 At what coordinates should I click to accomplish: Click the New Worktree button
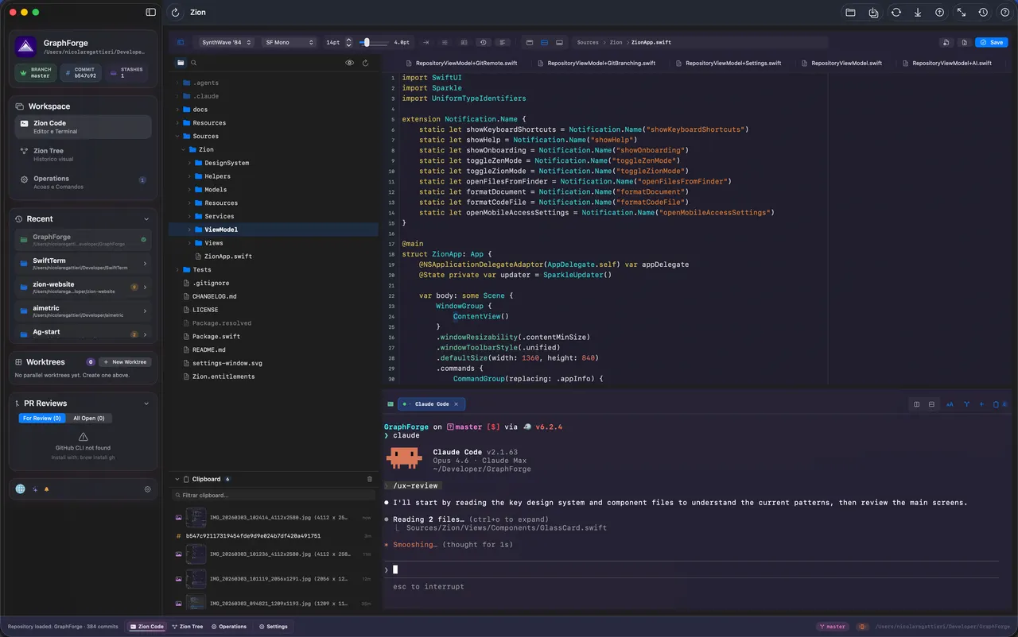pyautogui.click(x=125, y=362)
